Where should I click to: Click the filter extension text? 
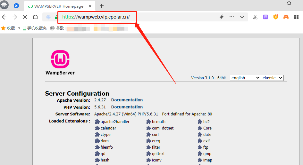tap(156, 147)
